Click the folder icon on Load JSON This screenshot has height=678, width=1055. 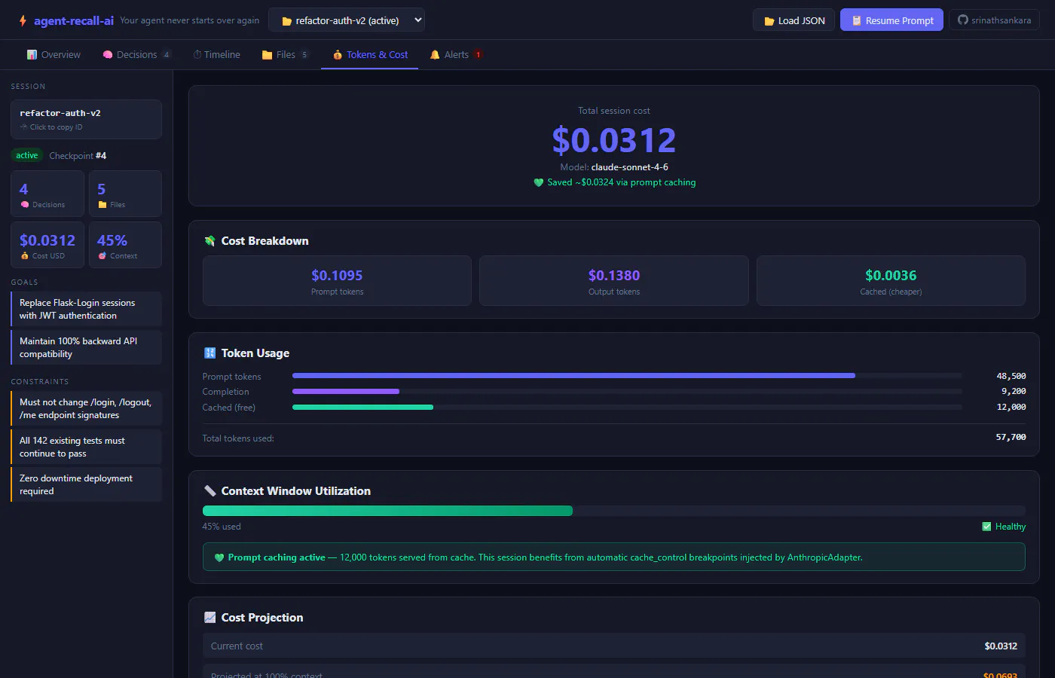click(769, 21)
